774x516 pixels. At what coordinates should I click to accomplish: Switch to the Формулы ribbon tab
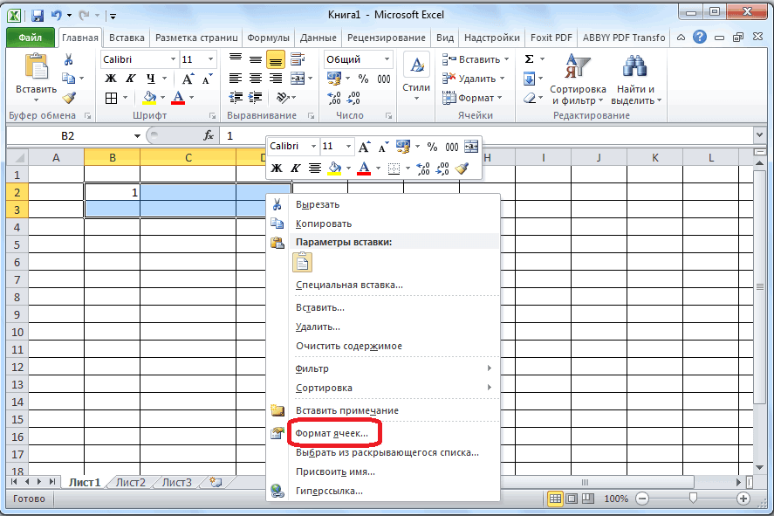(x=268, y=38)
